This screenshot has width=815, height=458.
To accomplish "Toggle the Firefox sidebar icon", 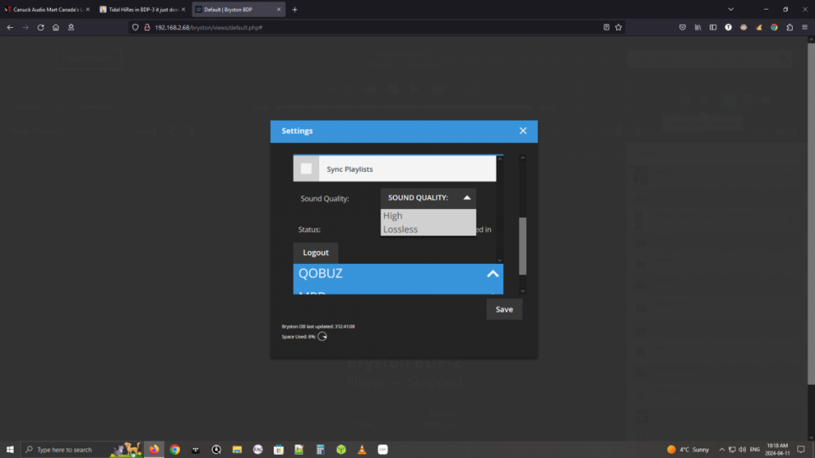I will [x=713, y=28].
